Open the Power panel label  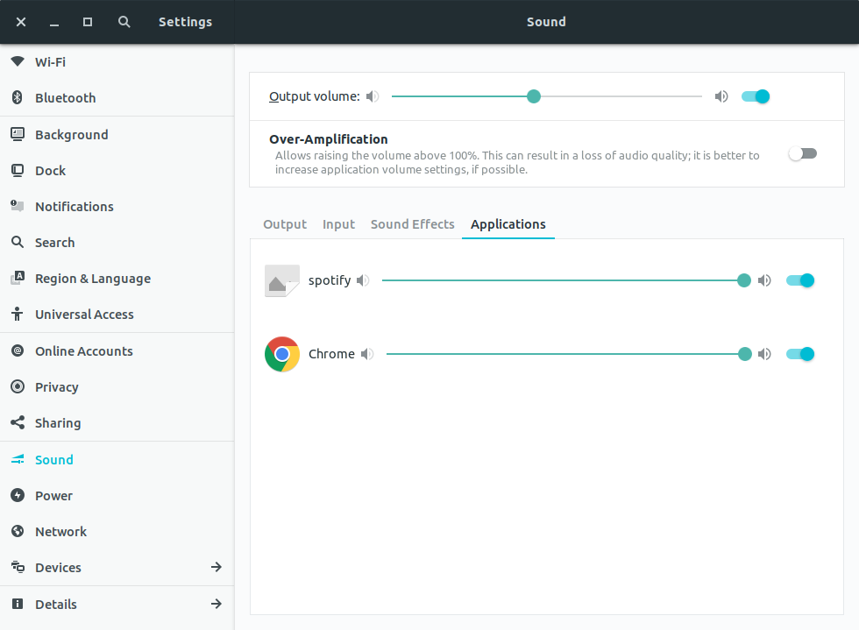pyautogui.click(x=53, y=496)
